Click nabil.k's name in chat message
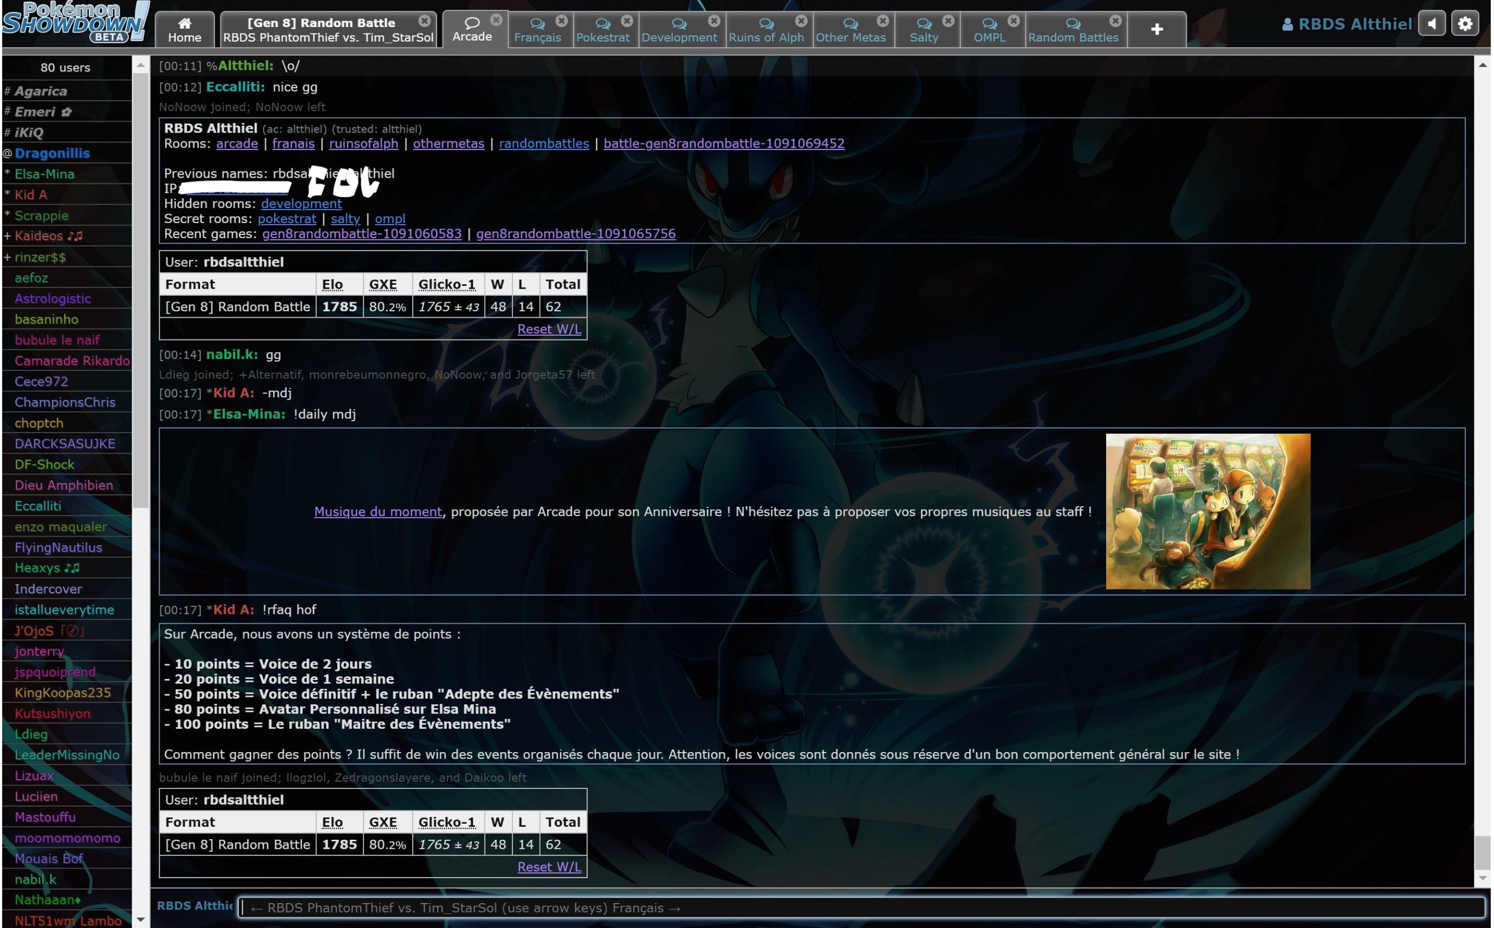Image resolution: width=1494 pixels, height=928 pixels. click(x=231, y=355)
